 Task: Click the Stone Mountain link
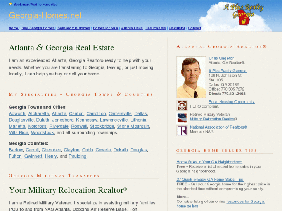133,126
